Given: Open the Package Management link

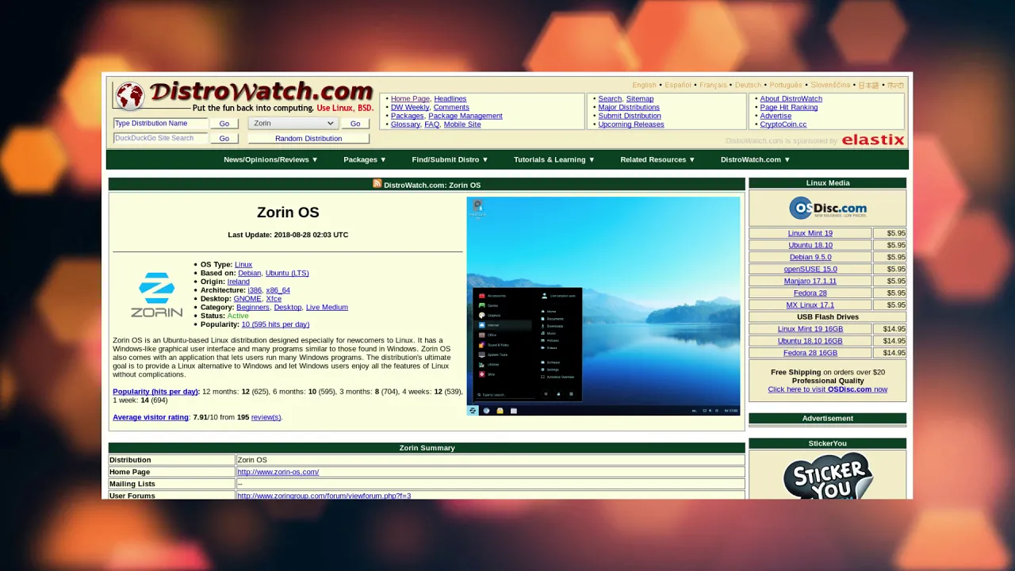Looking at the screenshot, I should [x=465, y=116].
